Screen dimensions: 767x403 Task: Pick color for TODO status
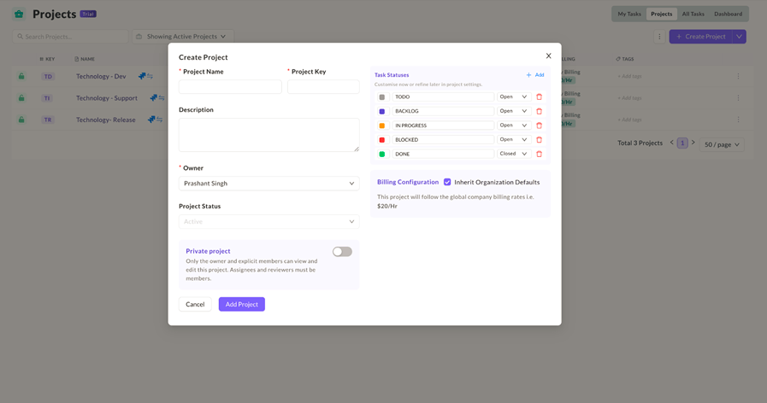pyautogui.click(x=382, y=97)
